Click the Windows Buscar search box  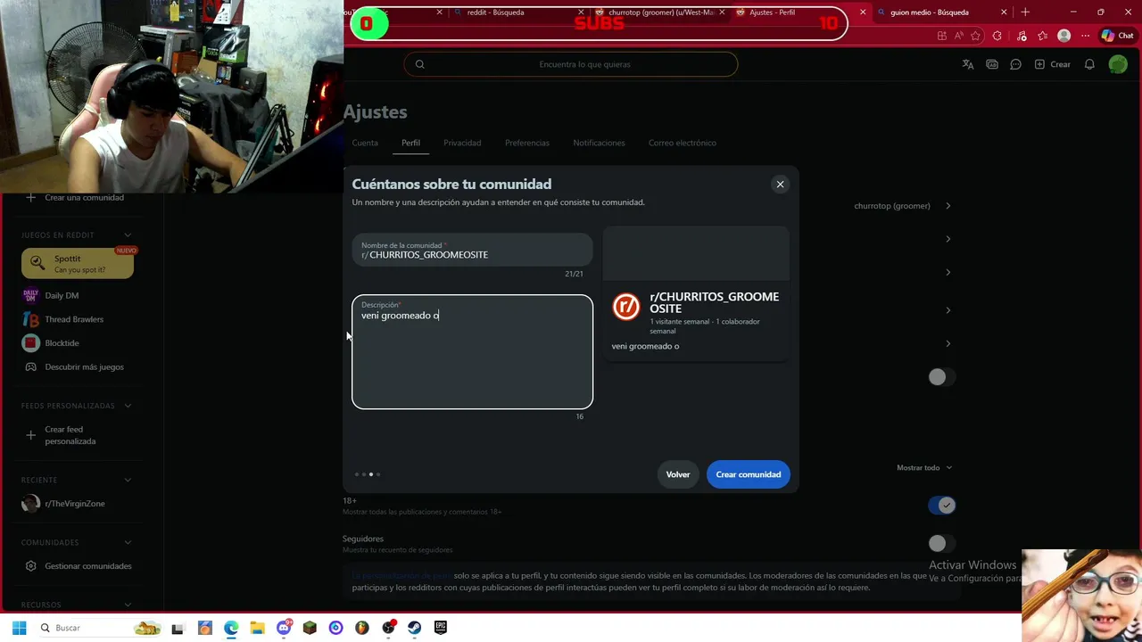98,628
